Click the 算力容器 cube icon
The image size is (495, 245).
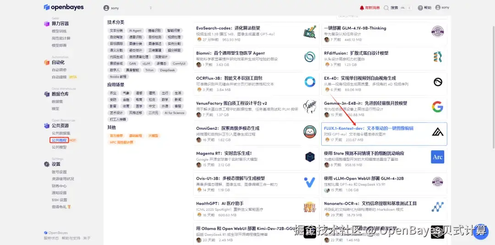[x=47, y=24]
